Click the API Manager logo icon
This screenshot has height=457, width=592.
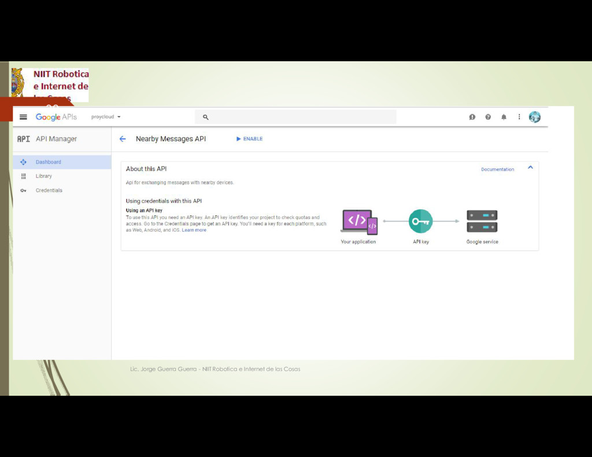click(23, 139)
